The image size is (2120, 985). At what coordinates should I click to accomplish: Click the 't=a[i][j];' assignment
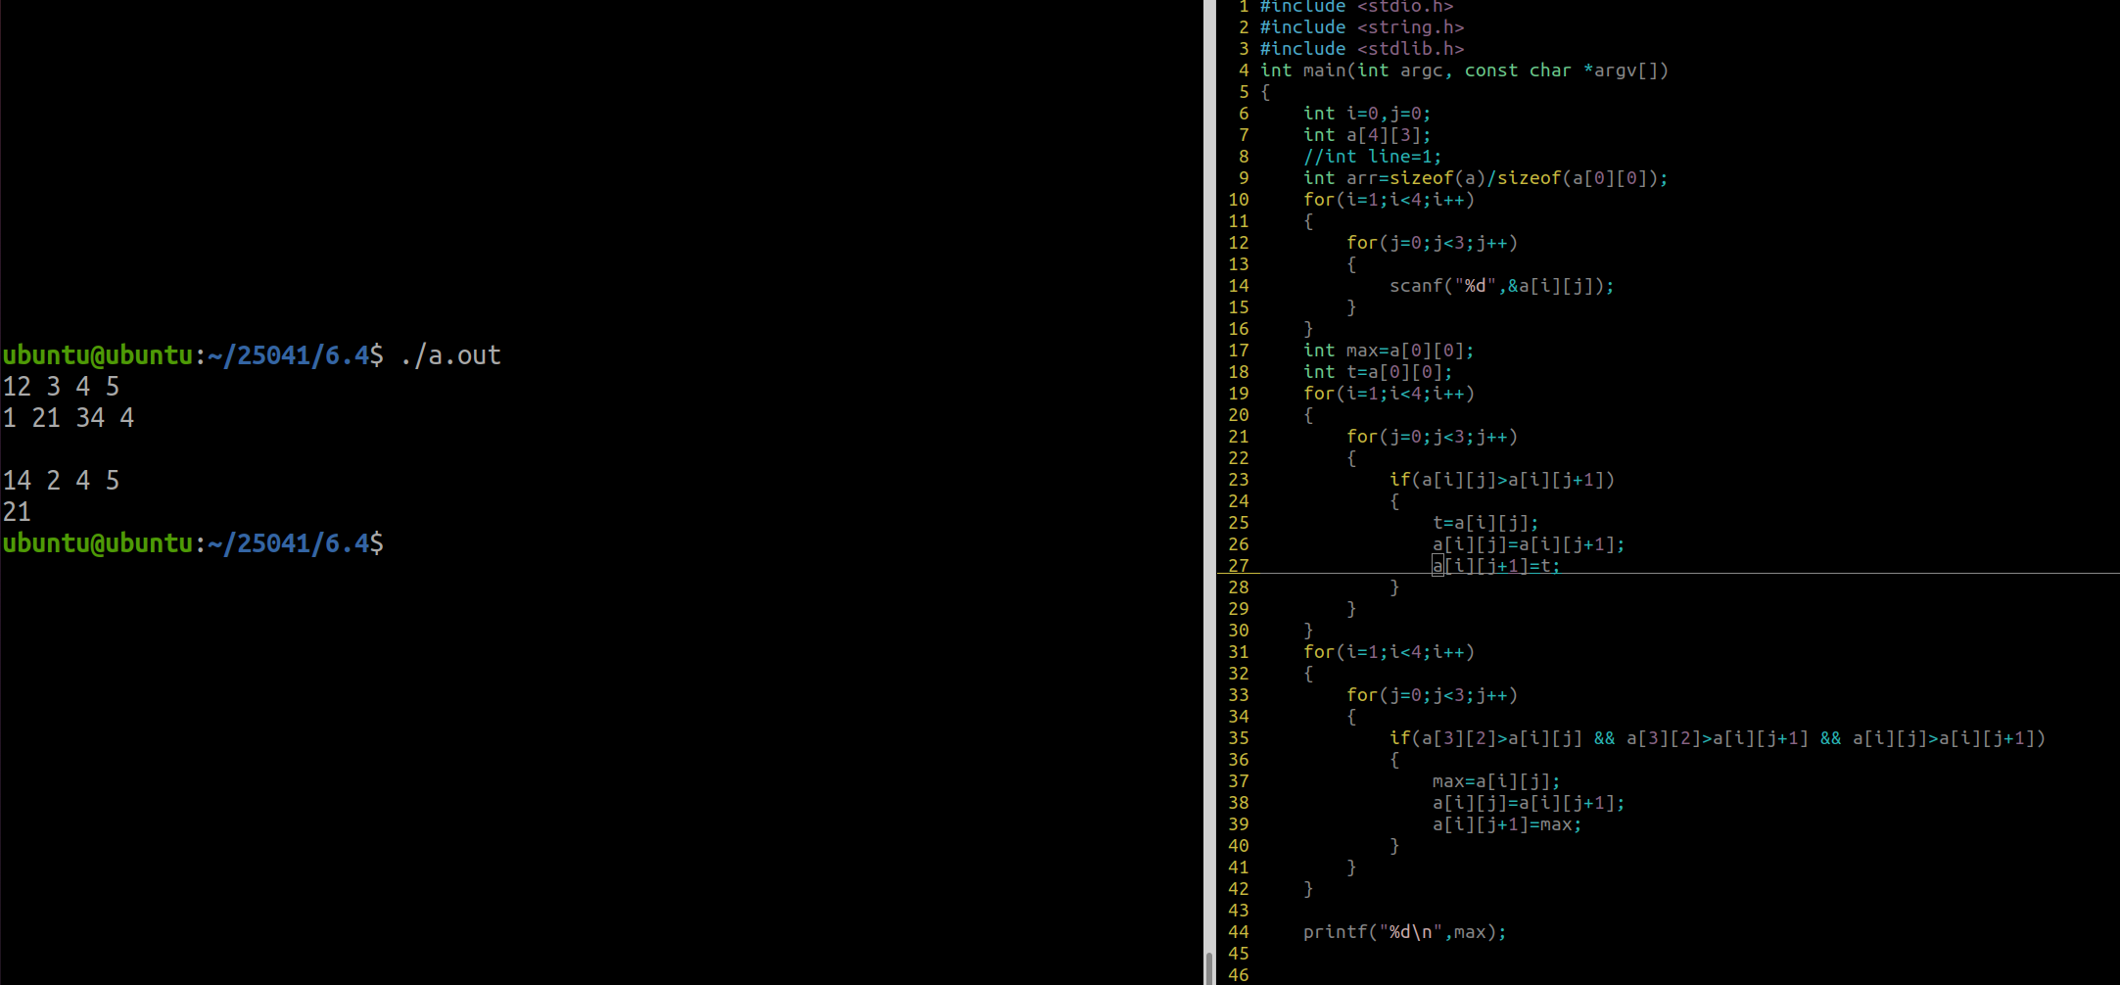click(x=1485, y=523)
